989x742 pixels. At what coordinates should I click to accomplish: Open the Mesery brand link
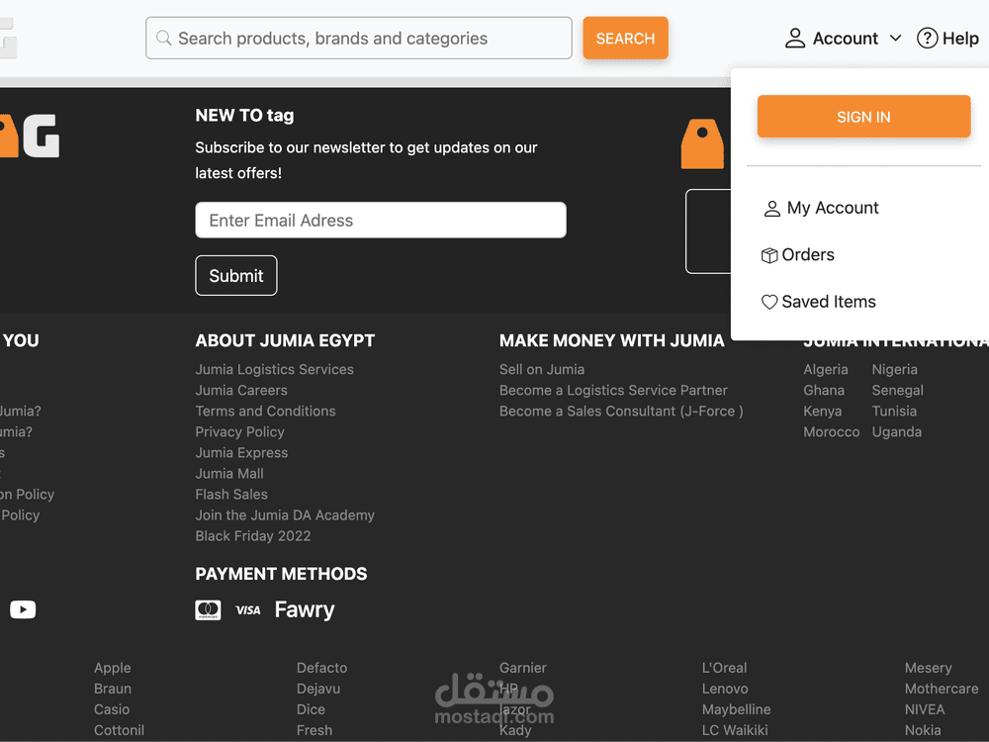(928, 668)
